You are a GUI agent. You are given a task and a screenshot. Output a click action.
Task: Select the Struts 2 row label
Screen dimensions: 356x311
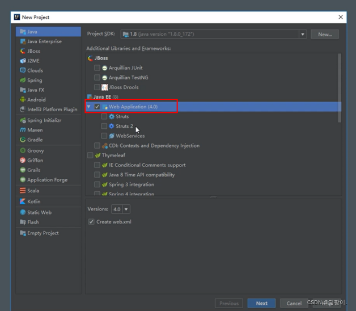coord(124,126)
